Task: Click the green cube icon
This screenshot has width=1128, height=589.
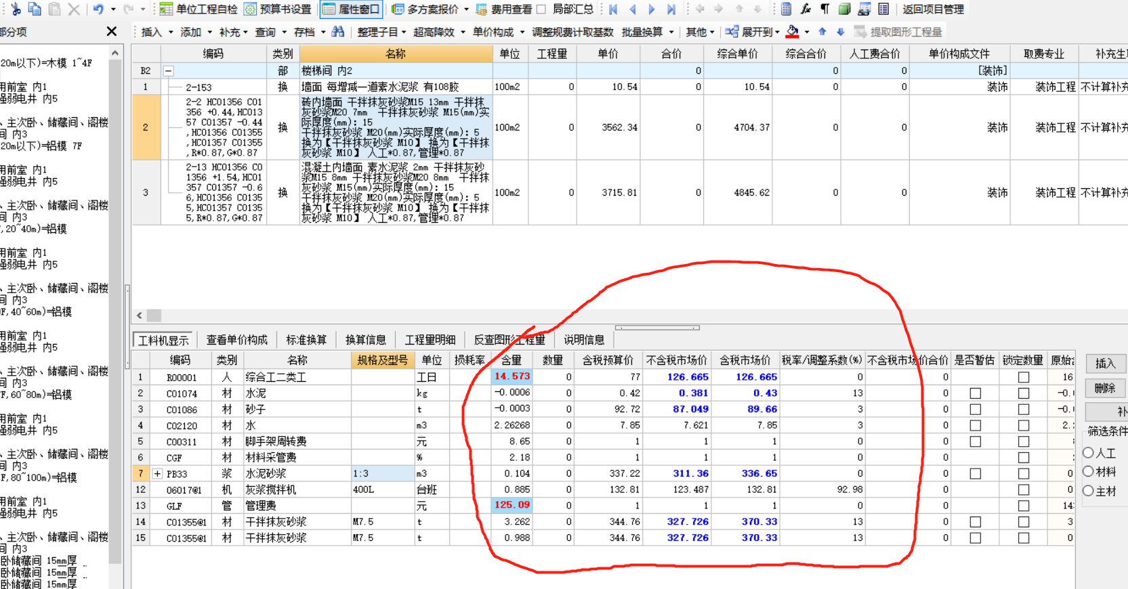Action: point(844,9)
